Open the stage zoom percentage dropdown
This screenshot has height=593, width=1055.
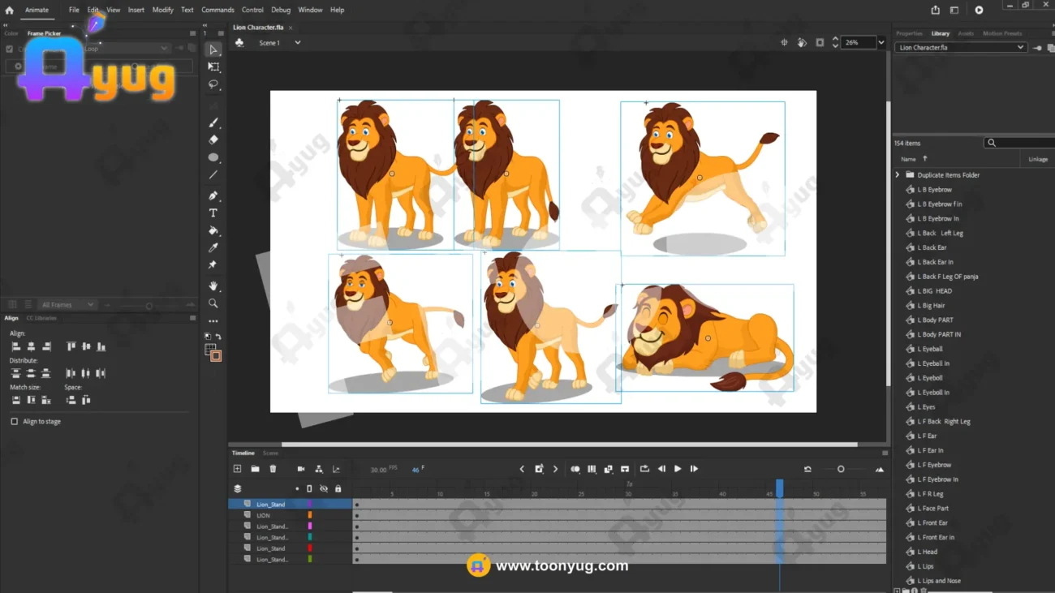(x=881, y=42)
